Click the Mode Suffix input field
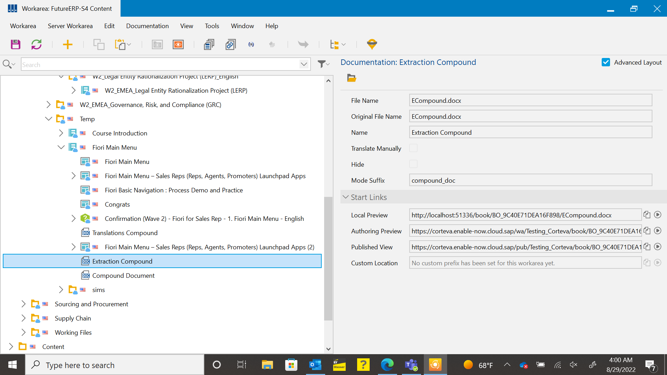667x375 pixels. point(530,180)
